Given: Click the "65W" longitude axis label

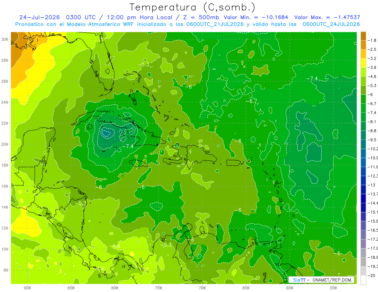Looking at the screenshot, I should coord(246,288).
